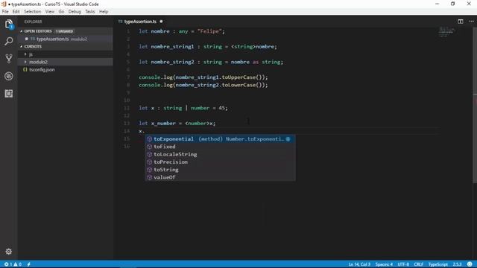Open the Edit menu

[x=16, y=12]
